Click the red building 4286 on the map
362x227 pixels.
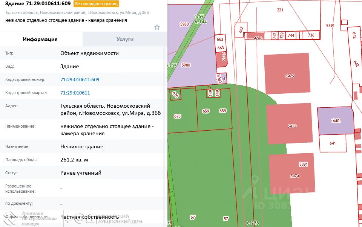255,36
